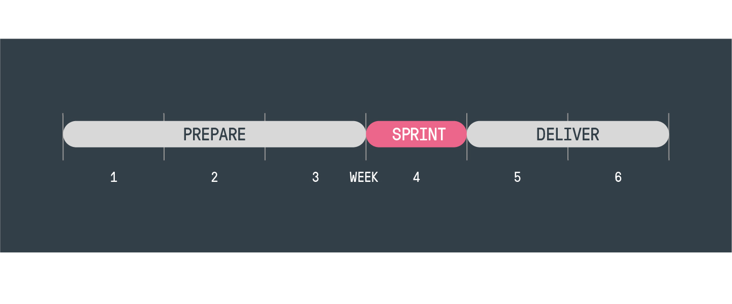
Task: Select week number 5 label
Action: (x=517, y=177)
